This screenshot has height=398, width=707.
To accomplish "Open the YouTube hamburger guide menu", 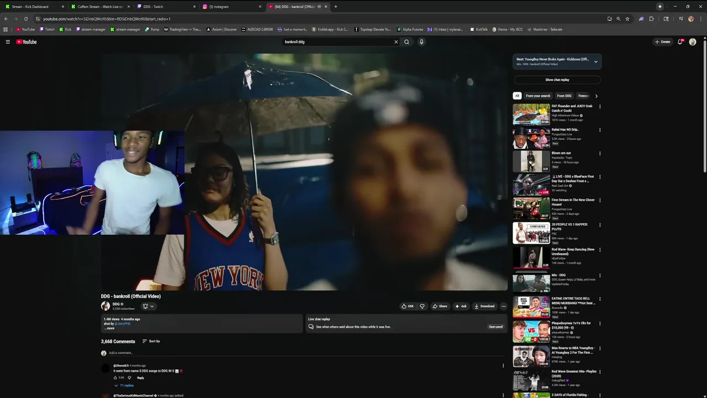I will (x=8, y=42).
